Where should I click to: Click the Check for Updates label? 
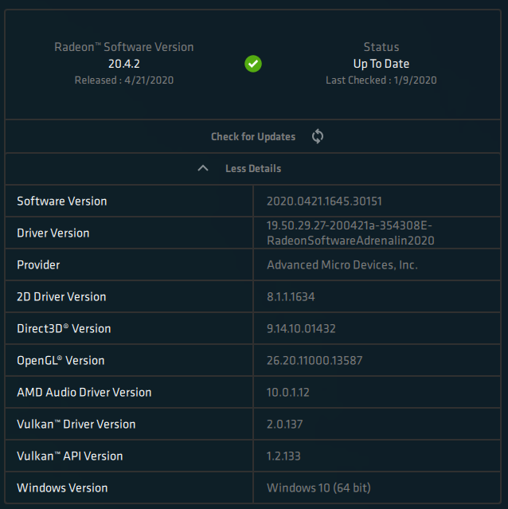253,137
